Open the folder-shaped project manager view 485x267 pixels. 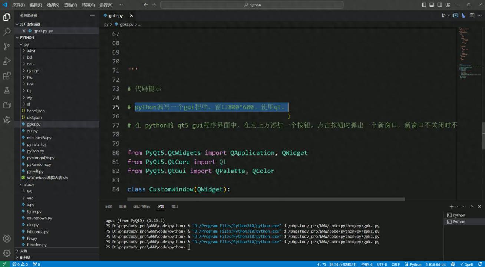(7, 105)
